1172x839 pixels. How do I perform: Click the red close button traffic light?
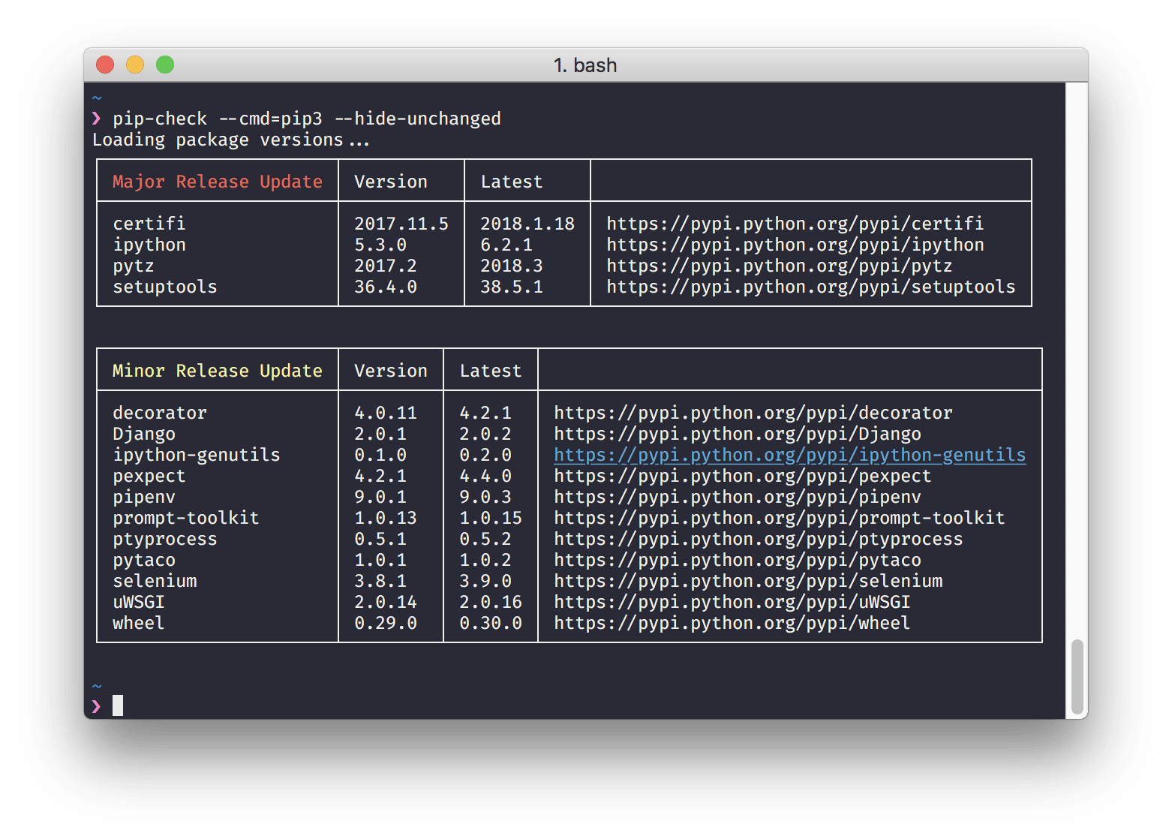point(104,65)
